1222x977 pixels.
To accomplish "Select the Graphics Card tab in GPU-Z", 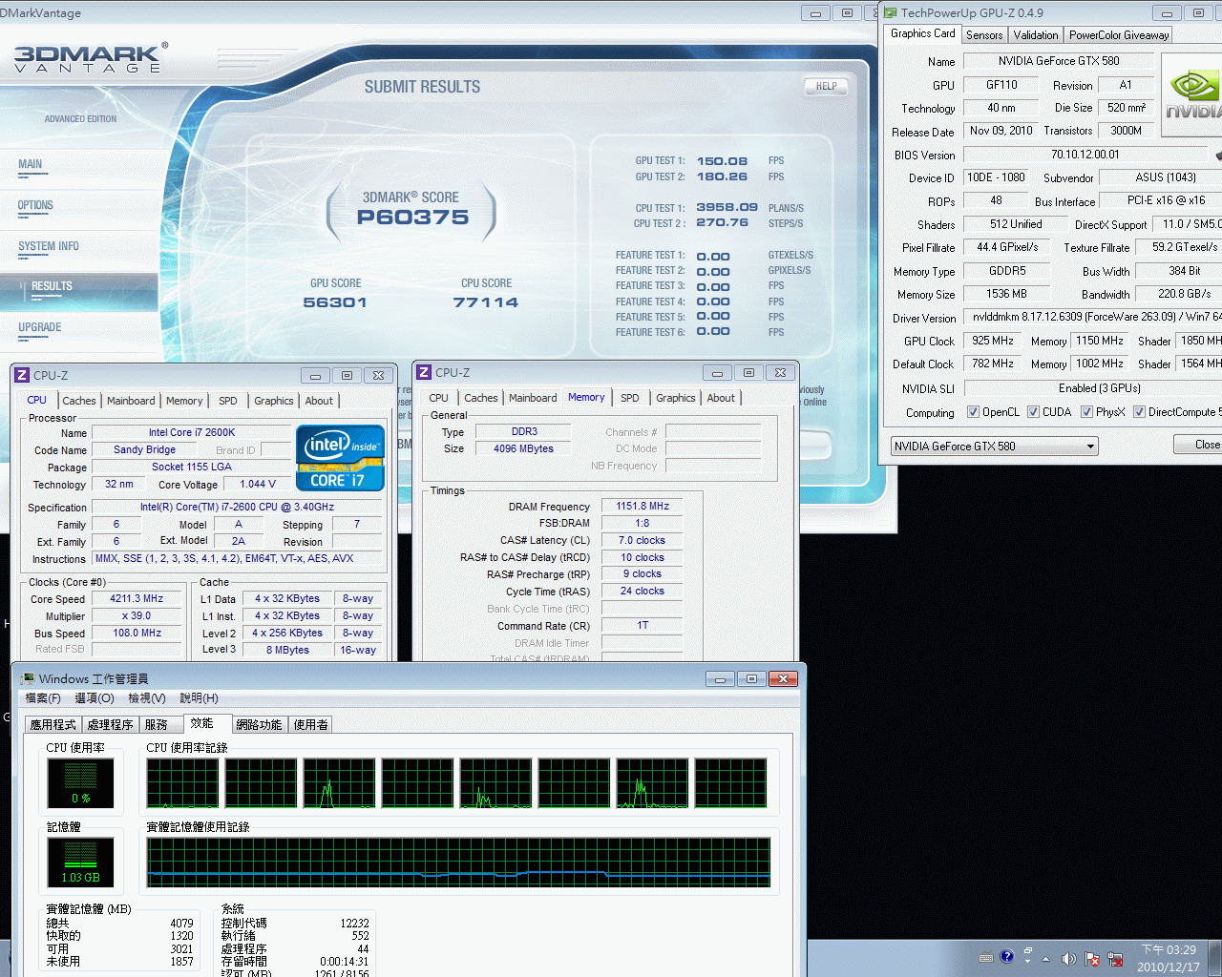I will point(922,33).
